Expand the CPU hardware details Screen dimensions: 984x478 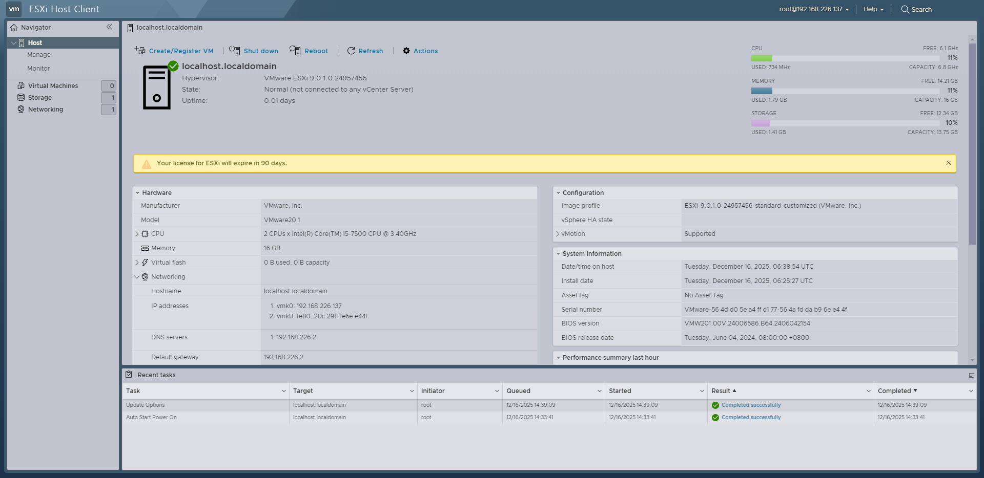point(137,234)
